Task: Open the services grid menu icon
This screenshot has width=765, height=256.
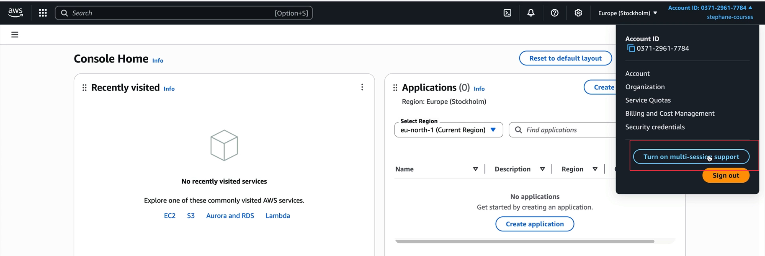Action: (43, 13)
